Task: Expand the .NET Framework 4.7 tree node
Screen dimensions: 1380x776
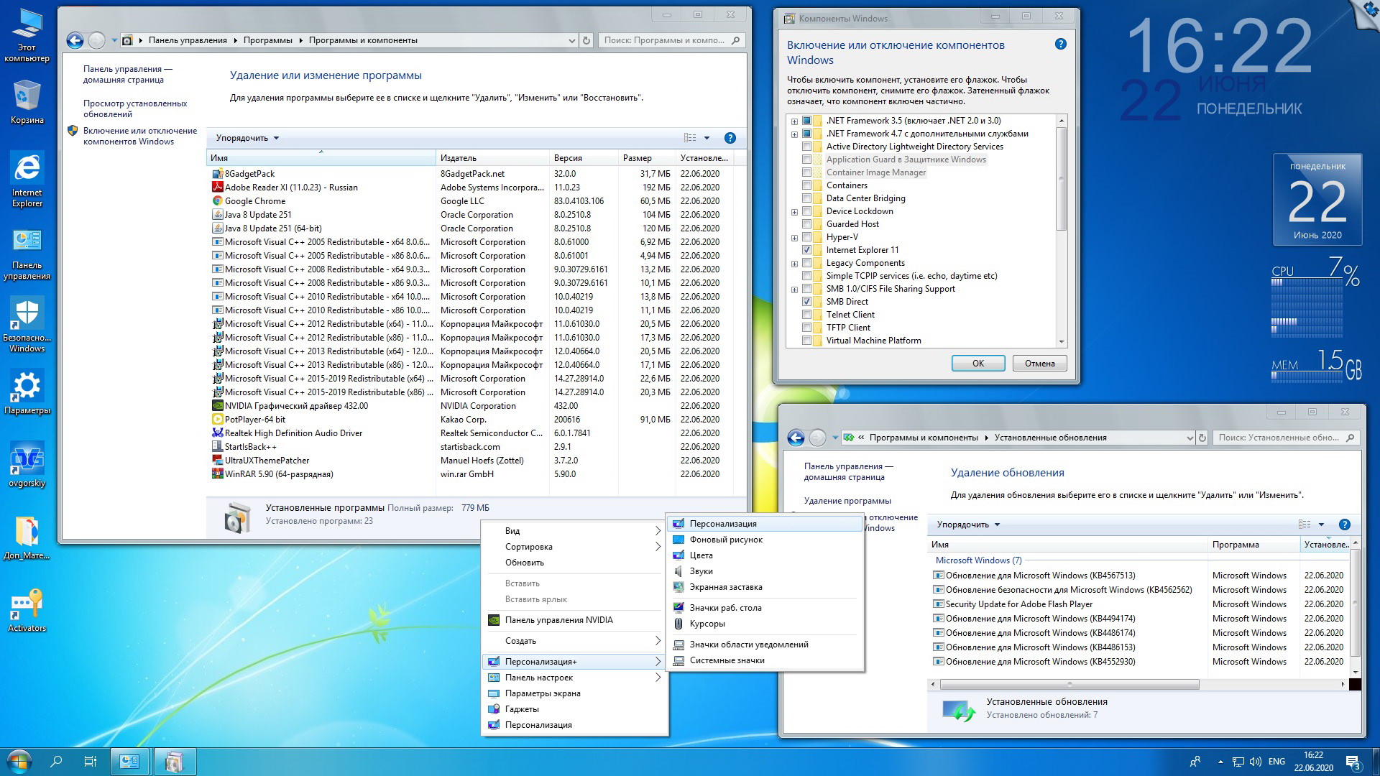Action: click(x=794, y=134)
